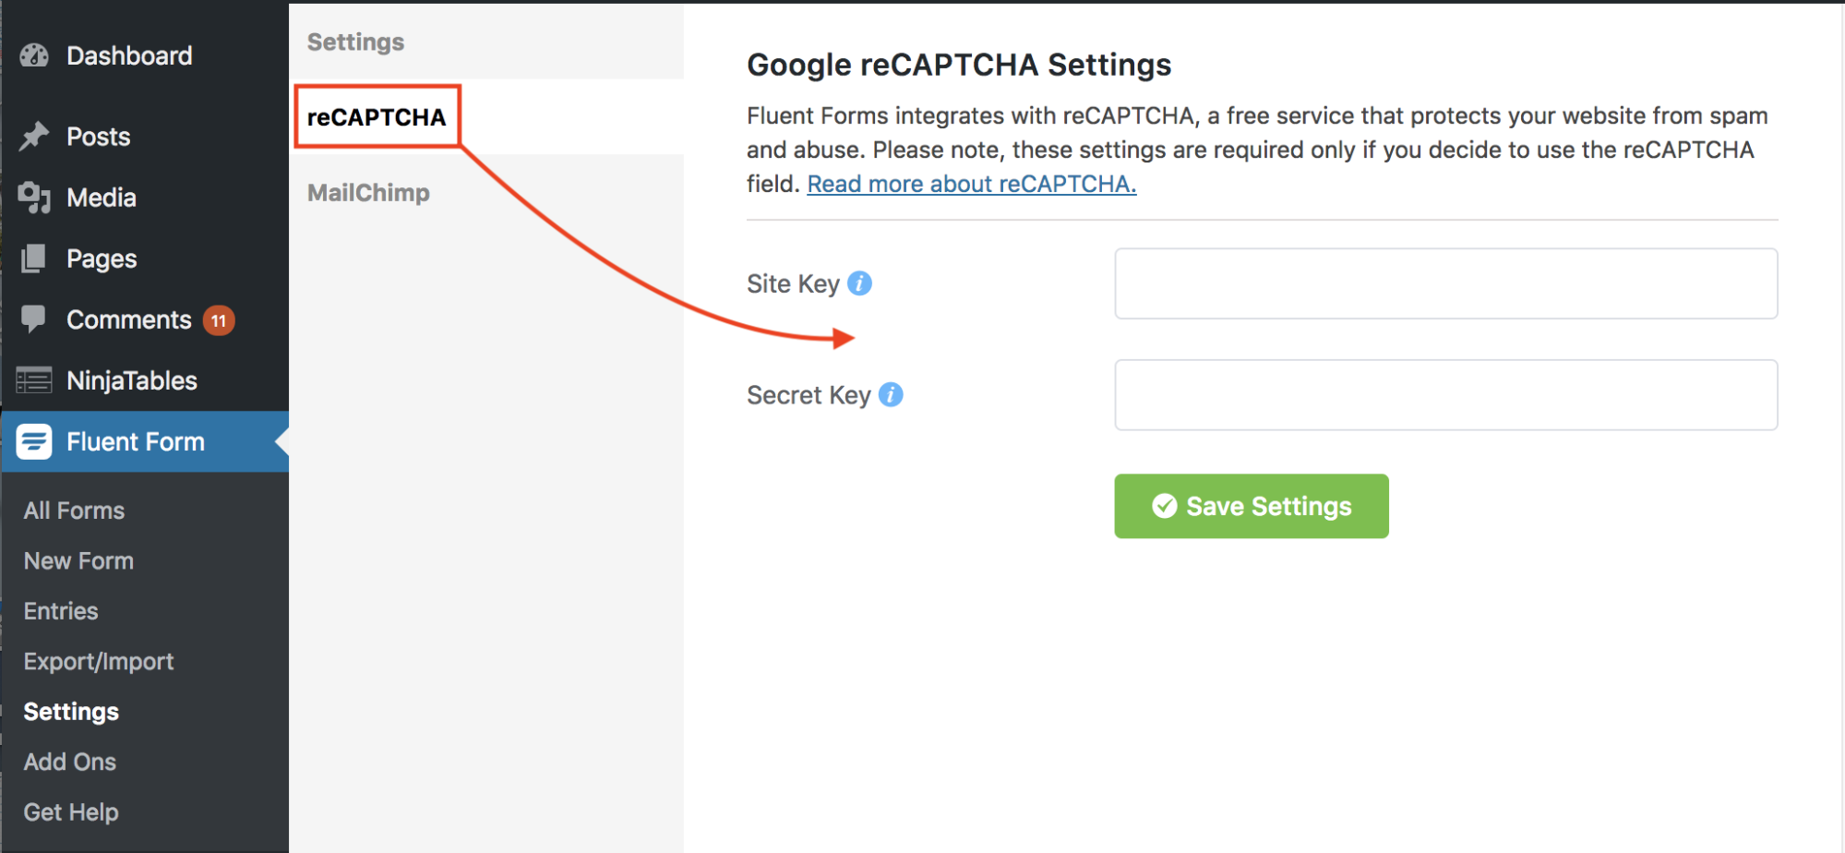Open Media via the music-note icon

tap(34, 197)
